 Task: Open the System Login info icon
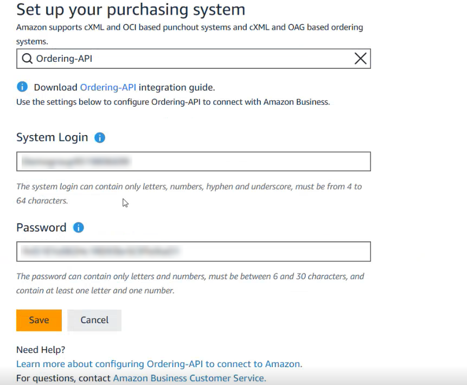pyautogui.click(x=100, y=138)
